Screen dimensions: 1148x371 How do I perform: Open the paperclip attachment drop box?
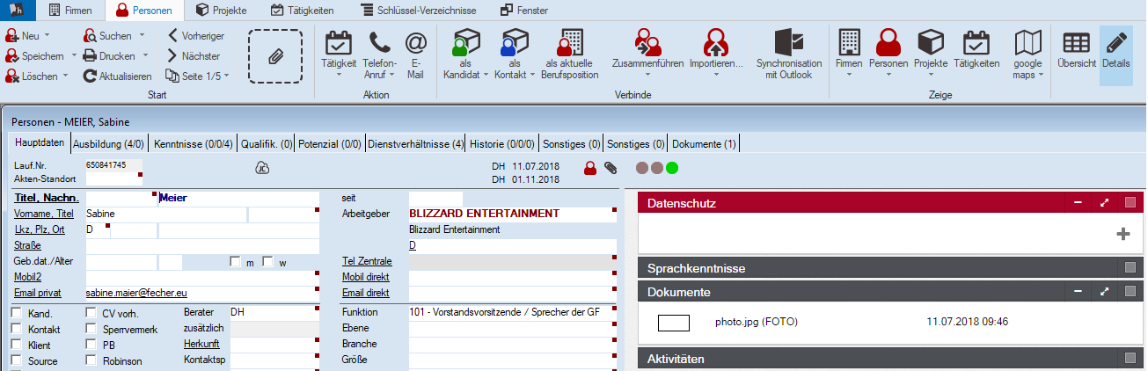click(x=275, y=56)
